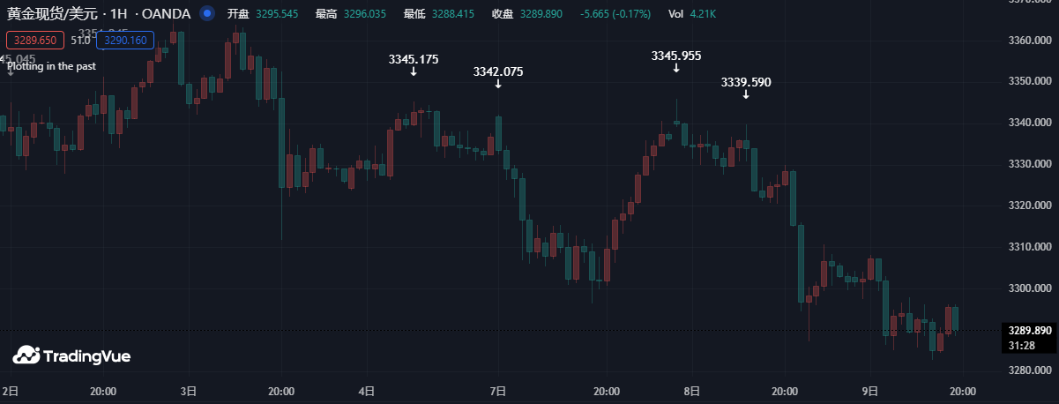The image size is (1059, 404).
Task: Click the 7日 date on the time axis
Action: (498, 391)
